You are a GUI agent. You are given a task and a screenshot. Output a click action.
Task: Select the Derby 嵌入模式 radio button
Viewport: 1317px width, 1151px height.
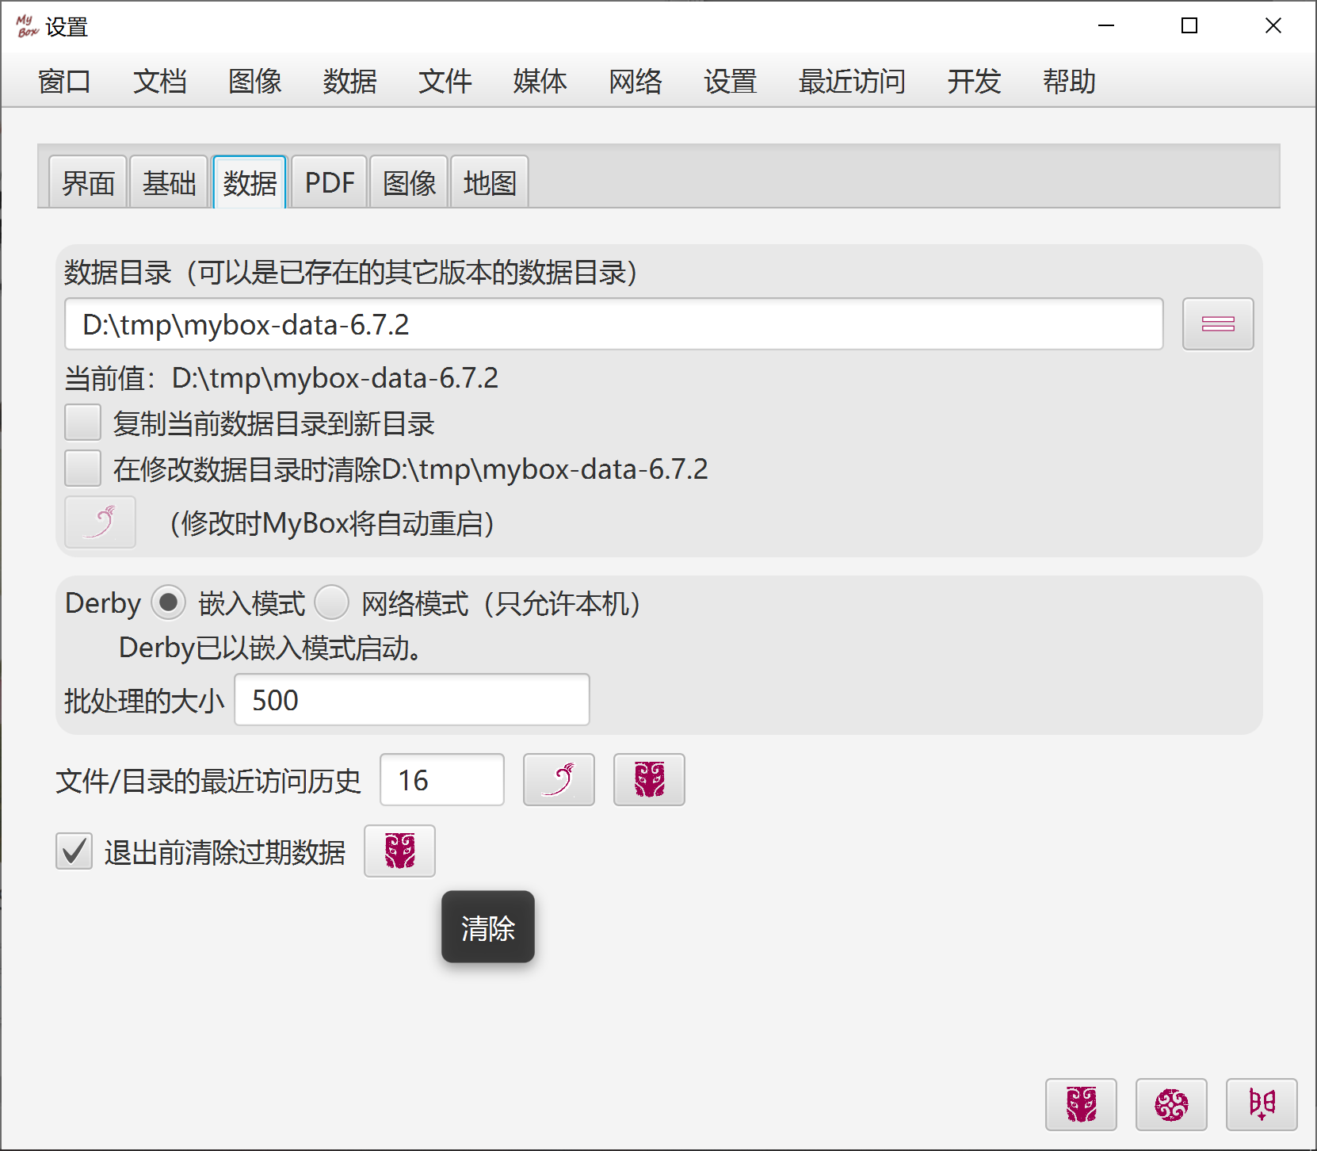tap(168, 602)
